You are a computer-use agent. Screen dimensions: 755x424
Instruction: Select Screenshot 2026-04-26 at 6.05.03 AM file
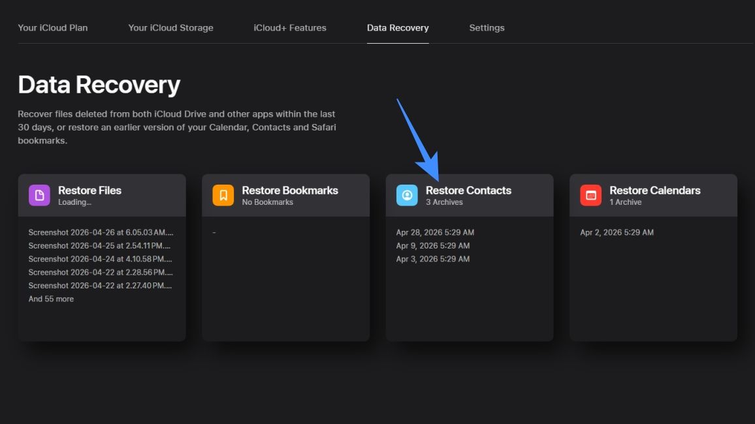point(101,232)
